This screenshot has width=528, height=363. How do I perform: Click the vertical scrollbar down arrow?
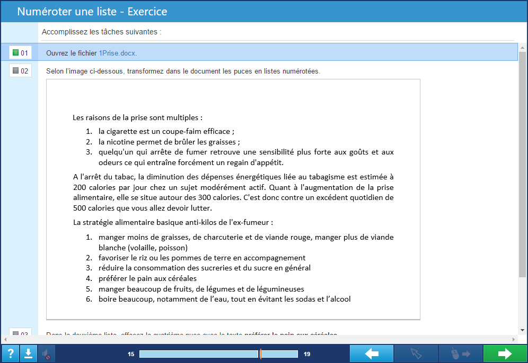[522, 330]
